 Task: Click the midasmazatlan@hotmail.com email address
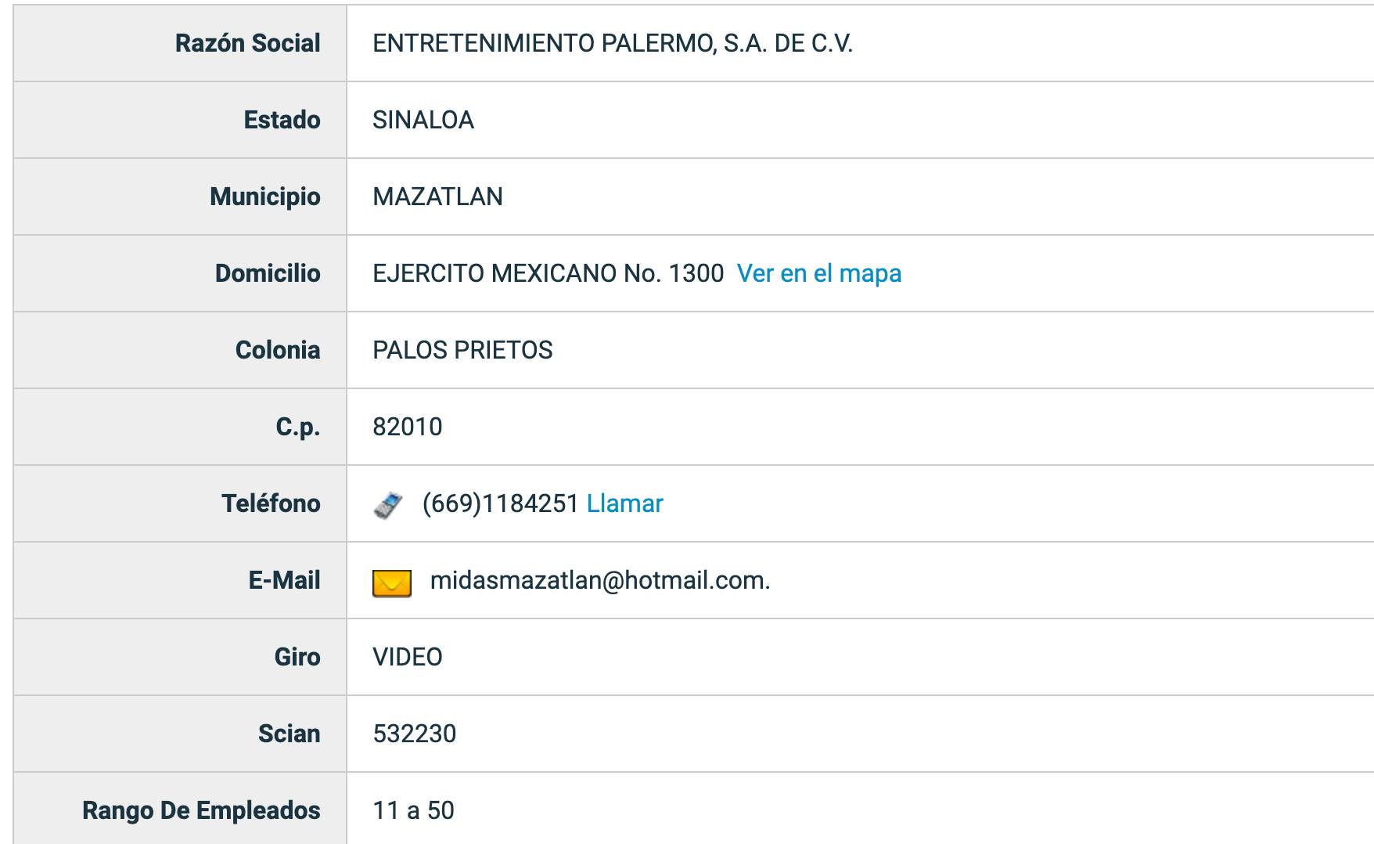pos(599,580)
